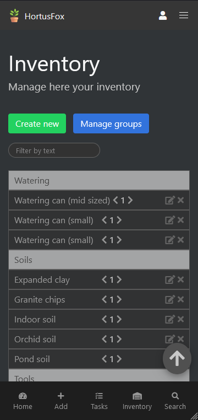
Task: Open the Tasks tab
Action: (x=99, y=401)
